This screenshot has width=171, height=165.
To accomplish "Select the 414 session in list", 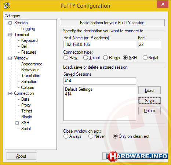I will [68, 94].
